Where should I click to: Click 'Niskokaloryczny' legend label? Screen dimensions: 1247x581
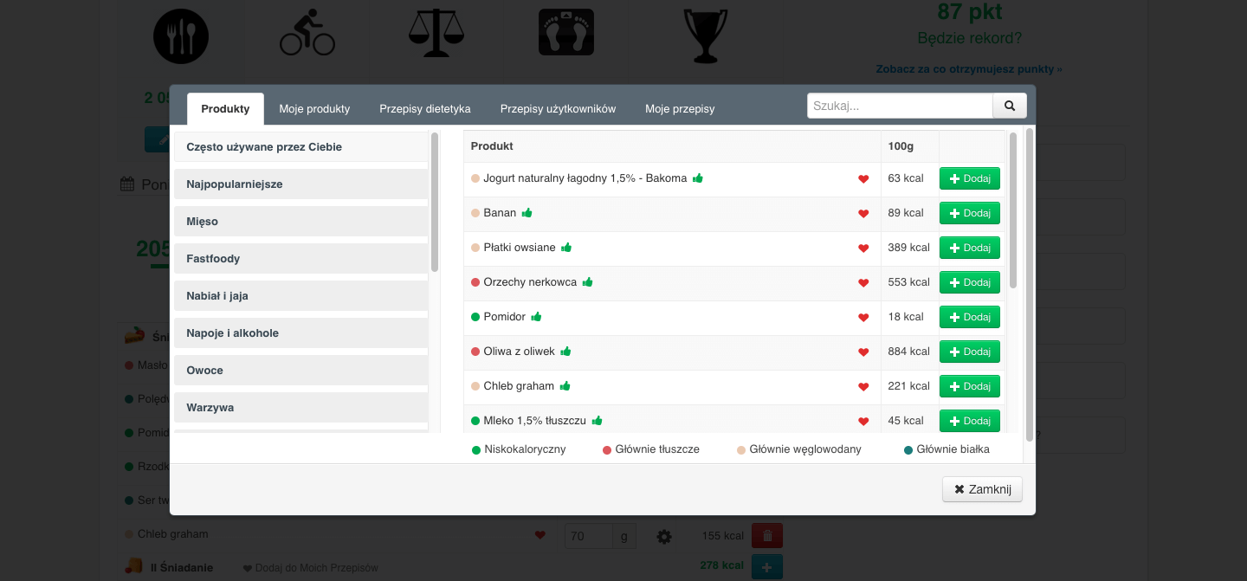525,449
